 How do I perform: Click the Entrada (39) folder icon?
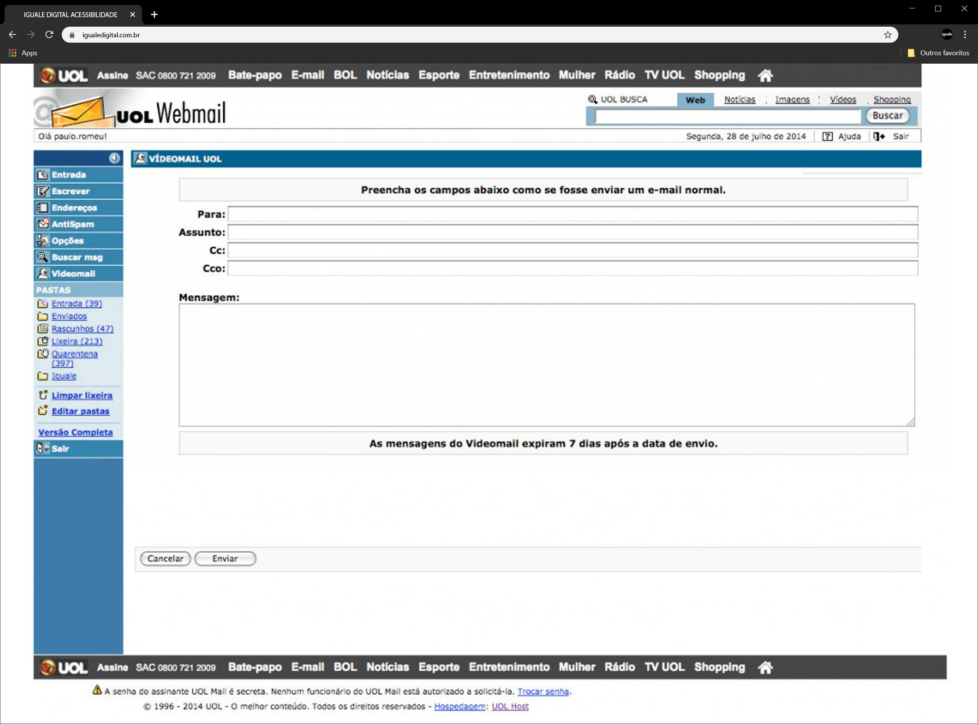[43, 303]
